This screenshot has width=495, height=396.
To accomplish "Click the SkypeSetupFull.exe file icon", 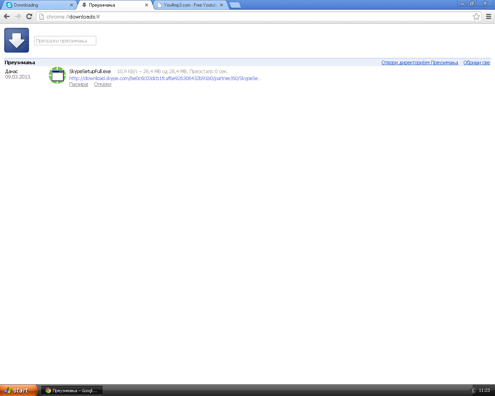I will (57, 75).
